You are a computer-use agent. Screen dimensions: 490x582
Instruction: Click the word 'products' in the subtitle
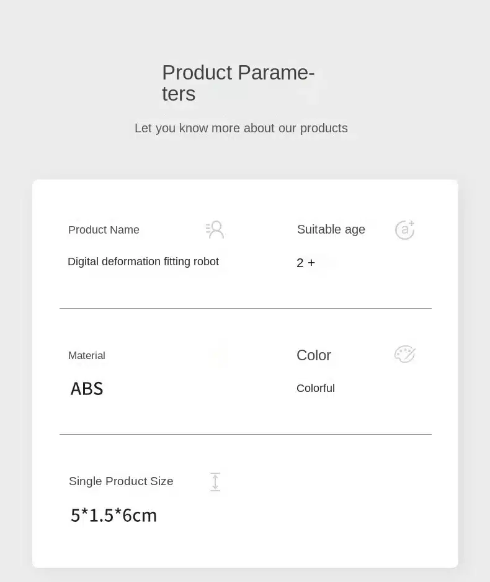(324, 128)
